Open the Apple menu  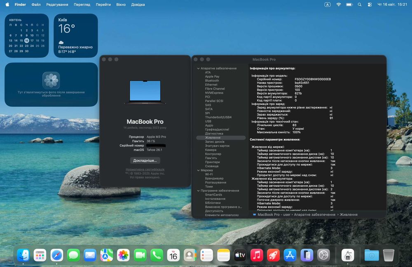(7, 5)
